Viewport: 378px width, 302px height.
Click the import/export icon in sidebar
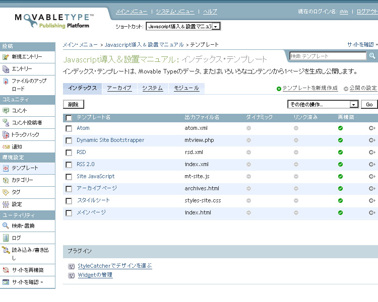pyautogui.click(x=6, y=250)
